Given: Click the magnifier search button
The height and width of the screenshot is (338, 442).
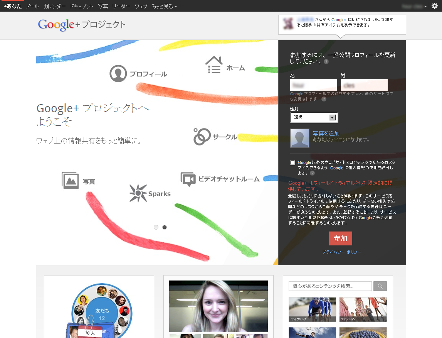Looking at the screenshot, I should click(x=380, y=286).
